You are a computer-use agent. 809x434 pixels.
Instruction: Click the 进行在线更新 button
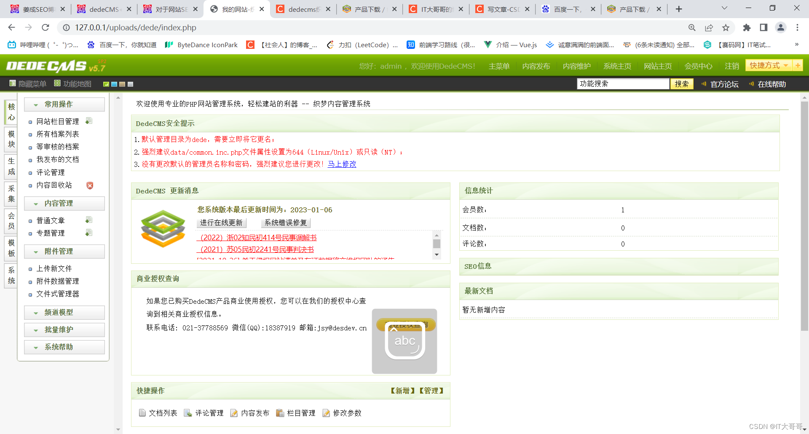pos(221,222)
